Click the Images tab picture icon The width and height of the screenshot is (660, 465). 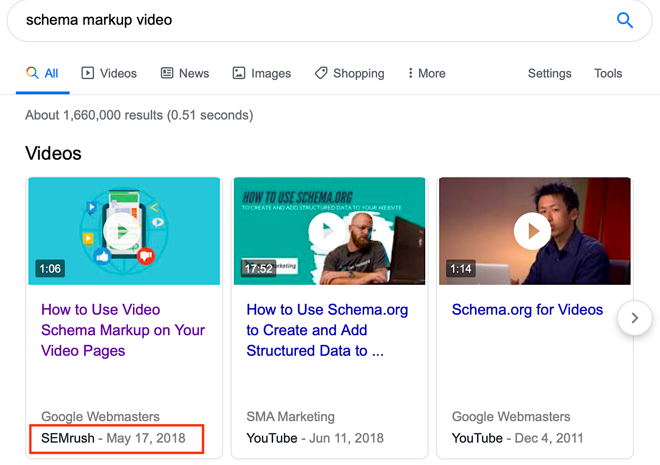tap(239, 73)
